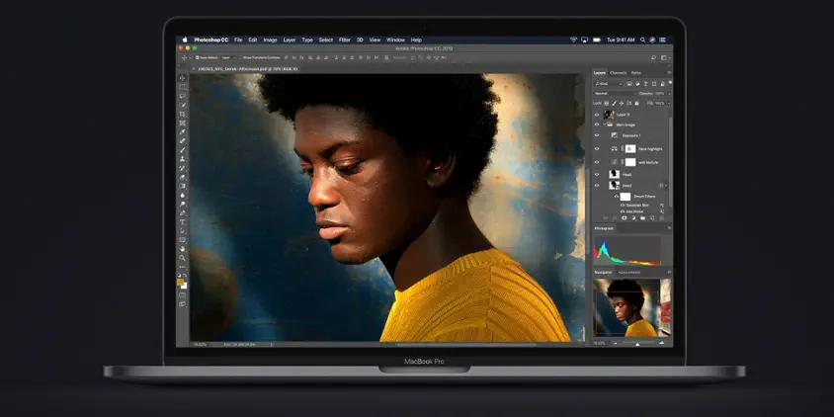
Task: Click the Navigator preview thumbnail
Action: click(x=631, y=307)
